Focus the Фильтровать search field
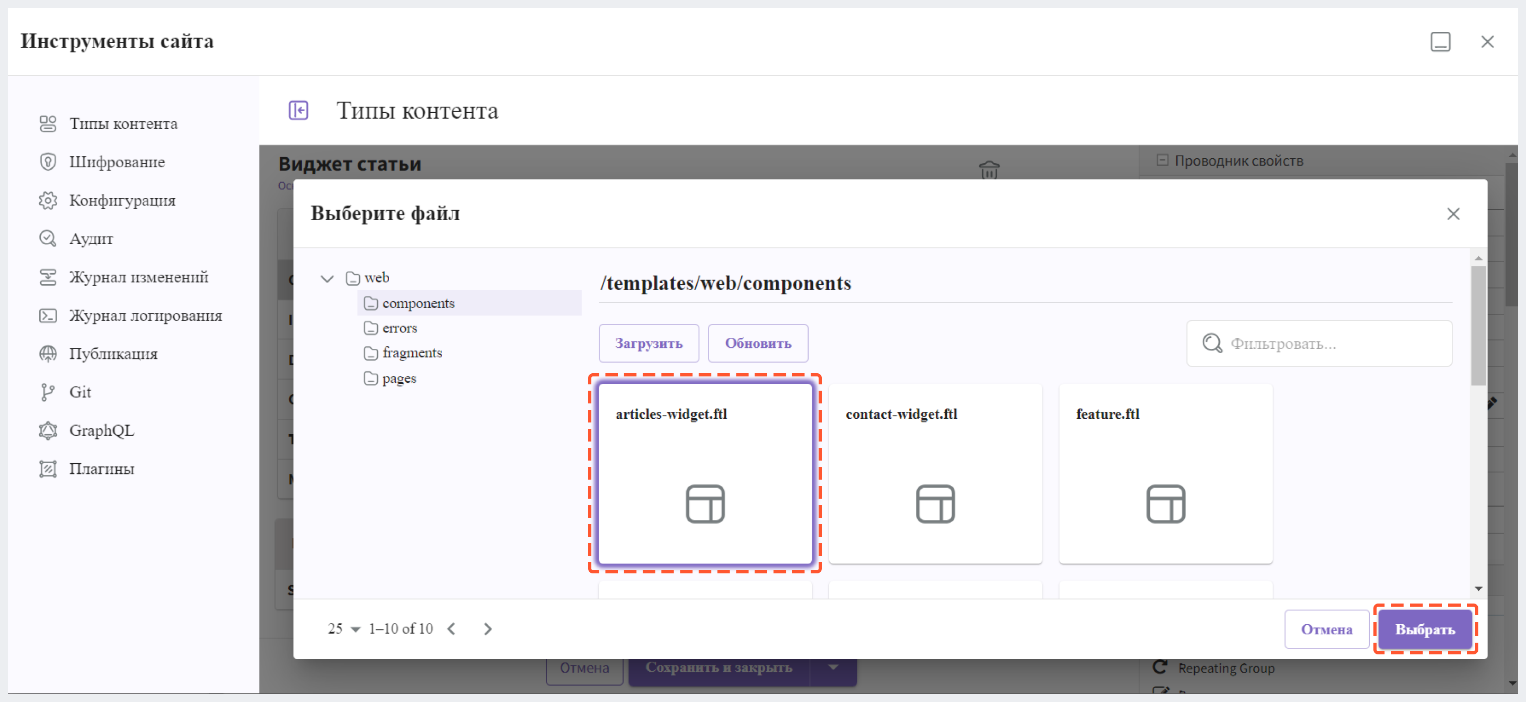This screenshot has width=1526, height=702. coord(1319,343)
